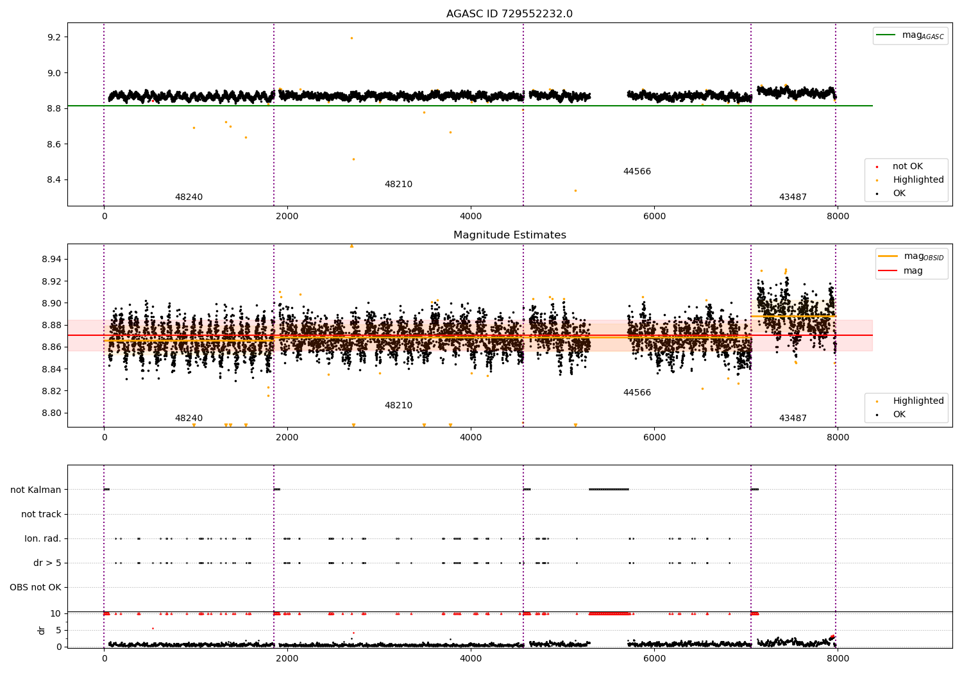Click the 43487 obsid label in top plot
The image size is (962, 673).
[x=793, y=197]
